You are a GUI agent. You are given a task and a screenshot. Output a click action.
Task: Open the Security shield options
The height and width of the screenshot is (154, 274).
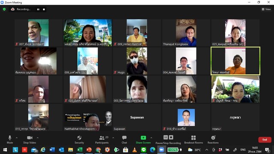click(79, 140)
